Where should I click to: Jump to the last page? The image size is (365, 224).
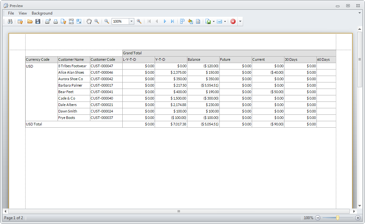pyautogui.click(x=172, y=21)
